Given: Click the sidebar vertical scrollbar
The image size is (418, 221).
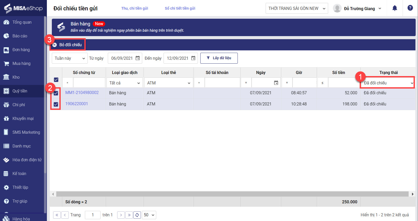Looking at the screenshot, I should [45, 95].
